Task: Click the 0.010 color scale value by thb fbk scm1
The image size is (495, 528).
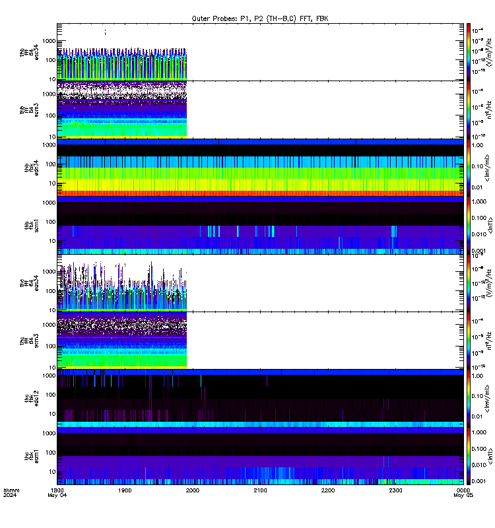Action: pyautogui.click(x=479, y=234)
